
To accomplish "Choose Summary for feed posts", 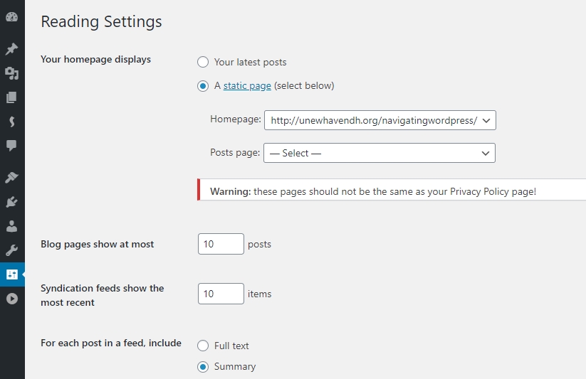I will point(203,367).
